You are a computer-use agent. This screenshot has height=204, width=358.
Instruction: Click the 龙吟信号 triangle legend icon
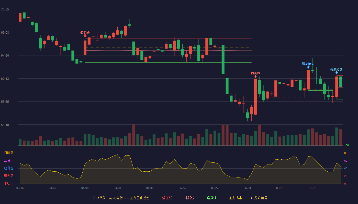[252, 198]
